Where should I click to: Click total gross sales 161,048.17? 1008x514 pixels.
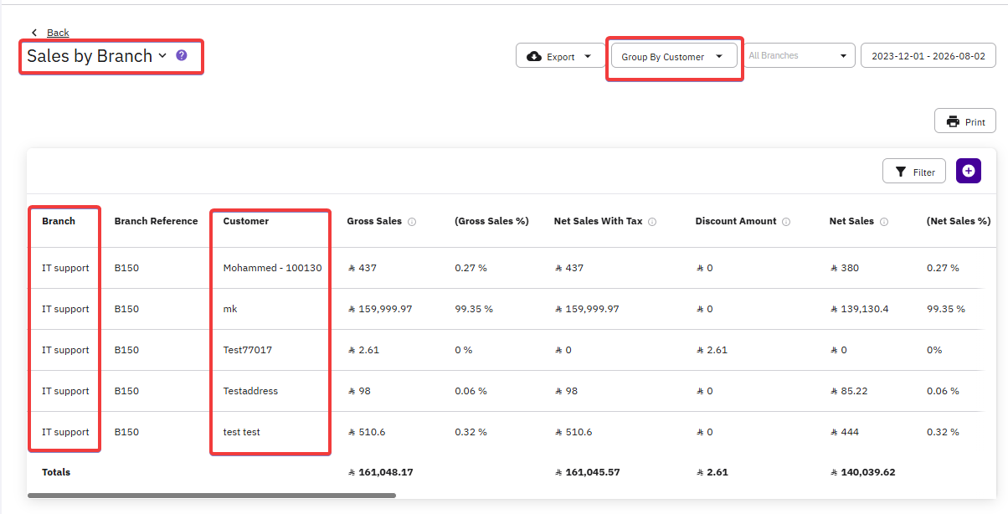pyautogui.click(x=381, y=472)
